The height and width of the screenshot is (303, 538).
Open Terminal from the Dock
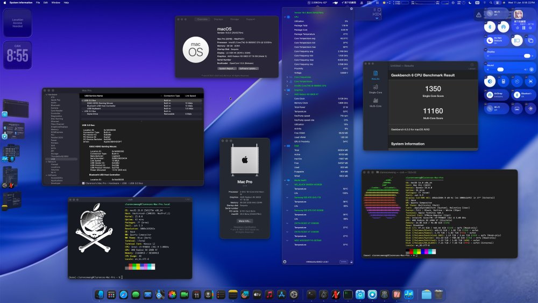[311, 294]
